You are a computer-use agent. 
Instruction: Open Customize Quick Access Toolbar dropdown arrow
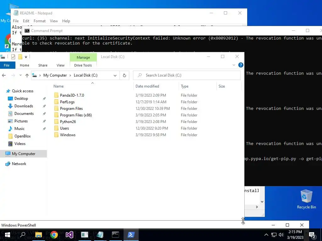[26, 57]
